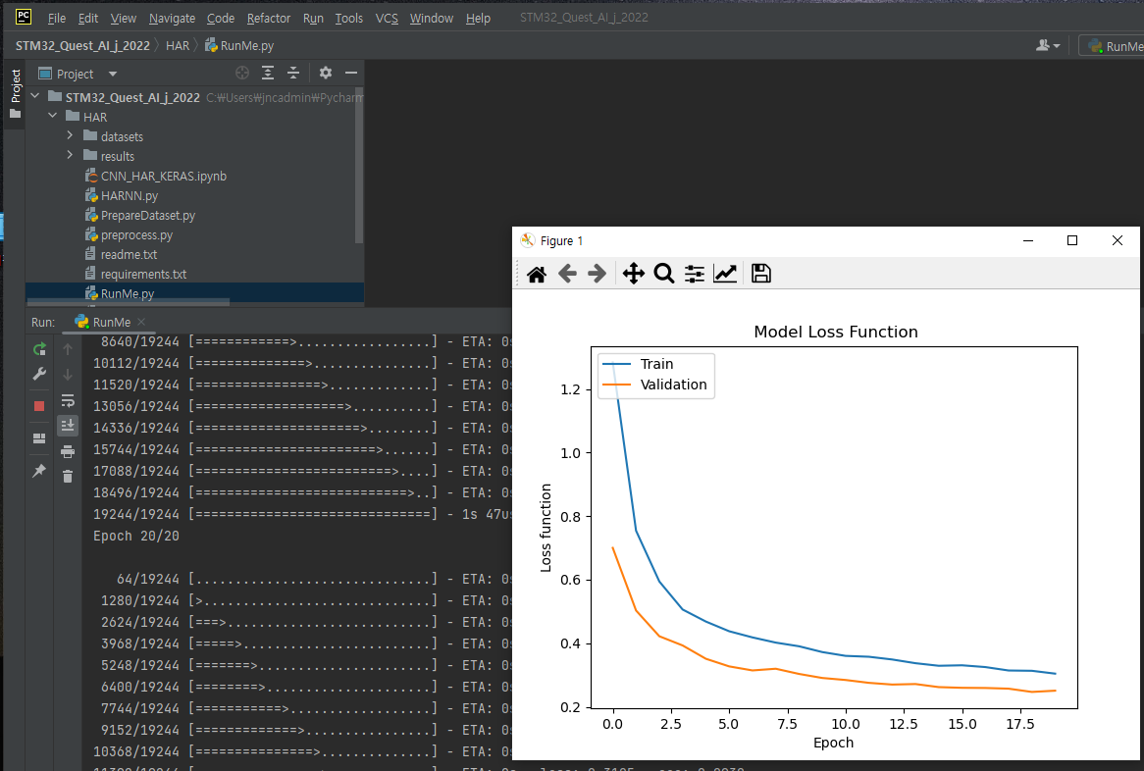Click Project tree horizontal scrollbar
This screenshot has width=1144, height=771.
[128, 300]
